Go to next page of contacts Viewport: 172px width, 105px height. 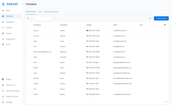[166, 102]
